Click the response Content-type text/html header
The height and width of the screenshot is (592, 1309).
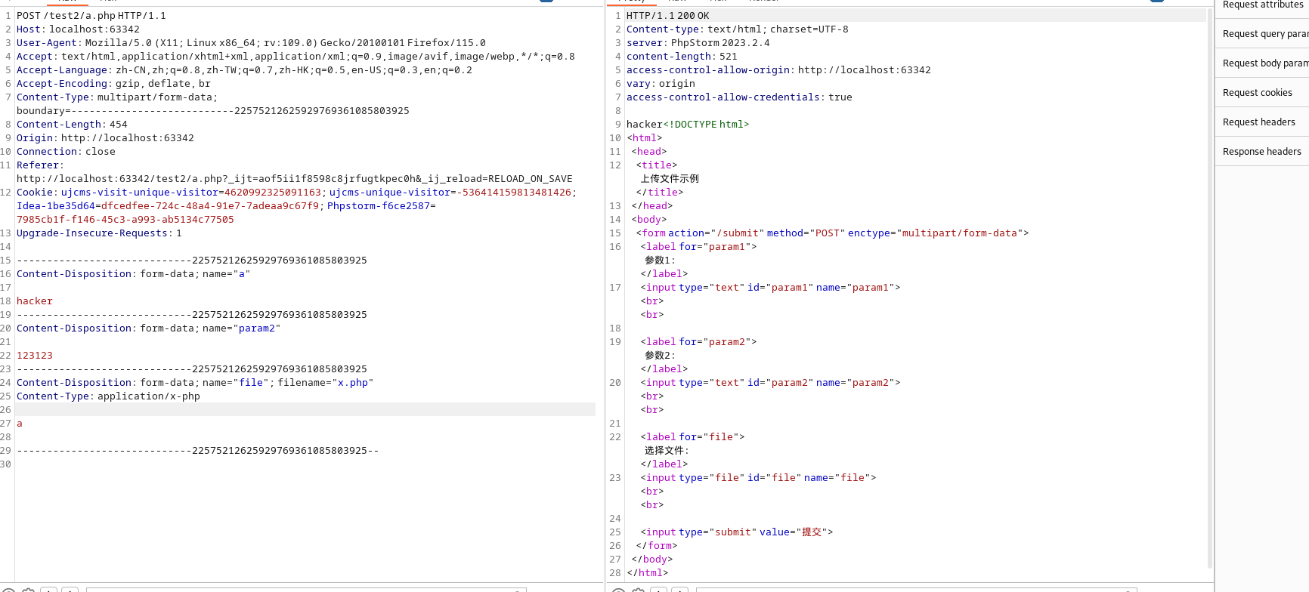point(738,29)
